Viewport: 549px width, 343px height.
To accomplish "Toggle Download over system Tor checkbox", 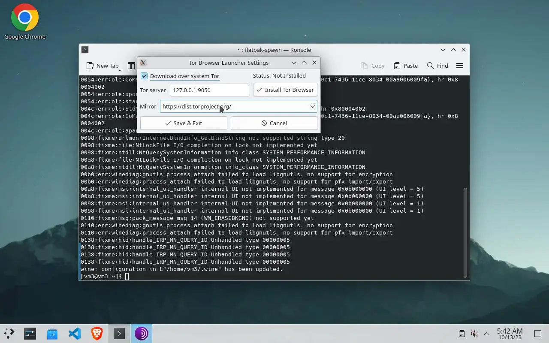I will [144, 76].
